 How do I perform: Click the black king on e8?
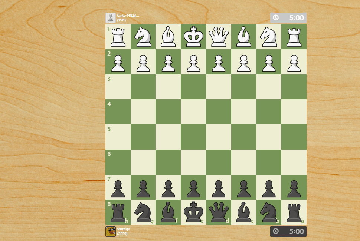pyautogui.click(x=193, y=212)
